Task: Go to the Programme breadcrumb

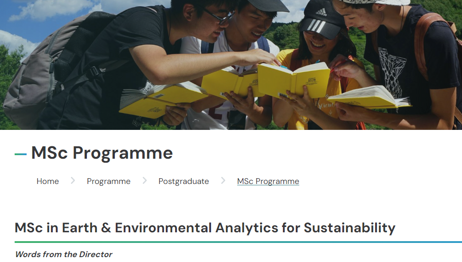Action: pos(109,181)
